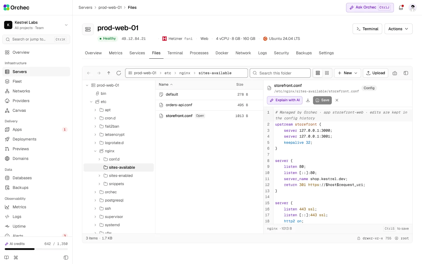
Task: Expand the conf.d folder
Action: point(99,159)
